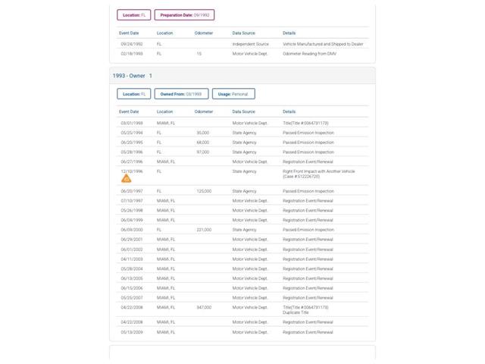Click the Details column header in Owner table
The width and height of the screenshot is (485, 364).
click(x=289, y=111)
